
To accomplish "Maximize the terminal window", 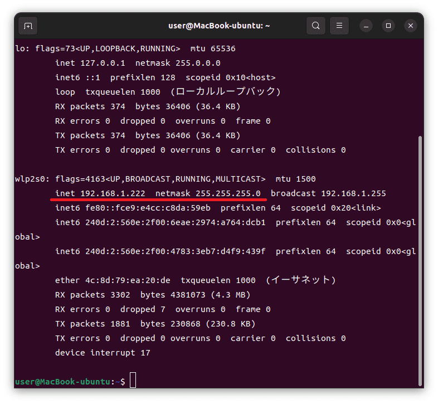I will point(388,26).
